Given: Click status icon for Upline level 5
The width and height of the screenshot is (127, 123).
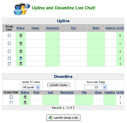Looking at the screenshot, I should (x=21, y=36).
